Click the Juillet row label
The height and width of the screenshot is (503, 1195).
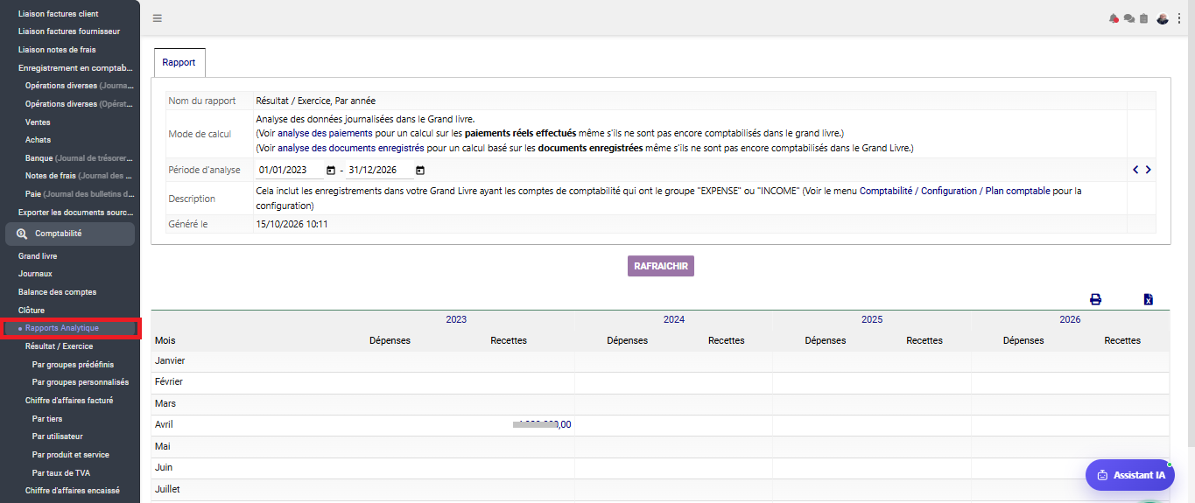167,490
